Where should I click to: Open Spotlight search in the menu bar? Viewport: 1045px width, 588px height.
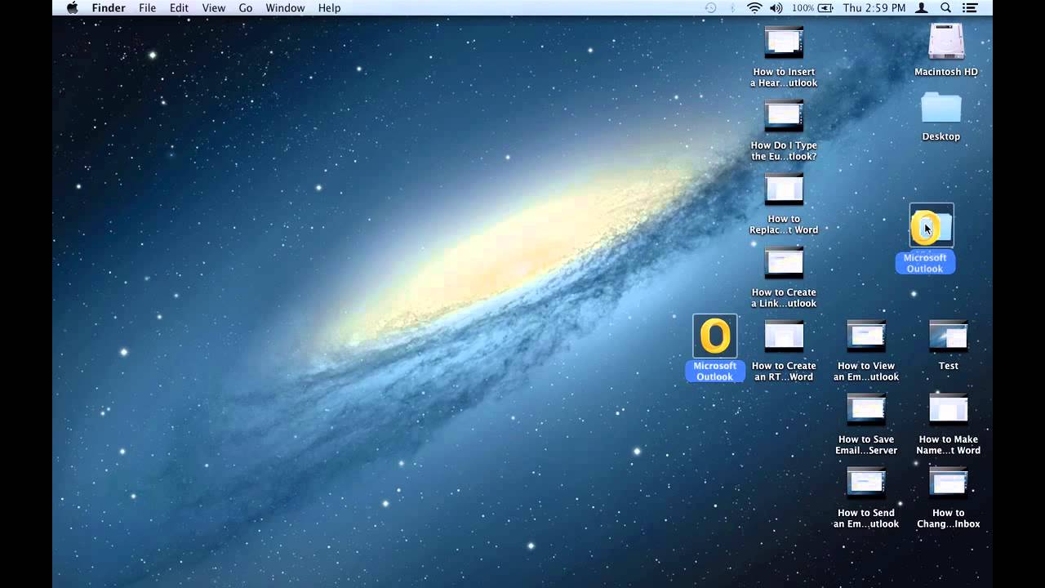pos(945,8)
